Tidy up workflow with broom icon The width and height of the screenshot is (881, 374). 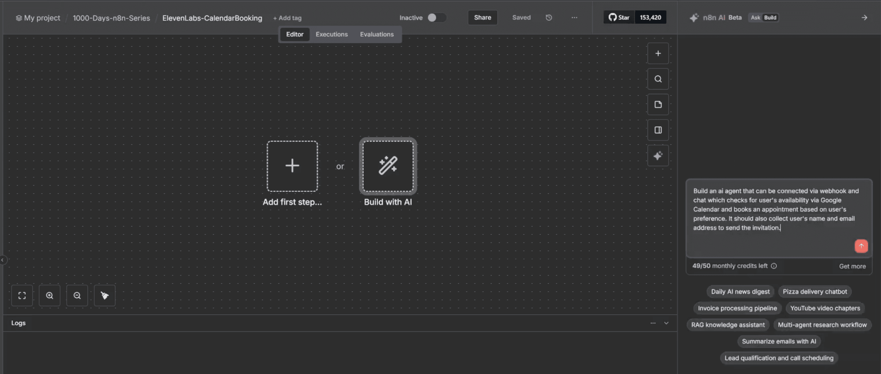[x=105, y=295]
